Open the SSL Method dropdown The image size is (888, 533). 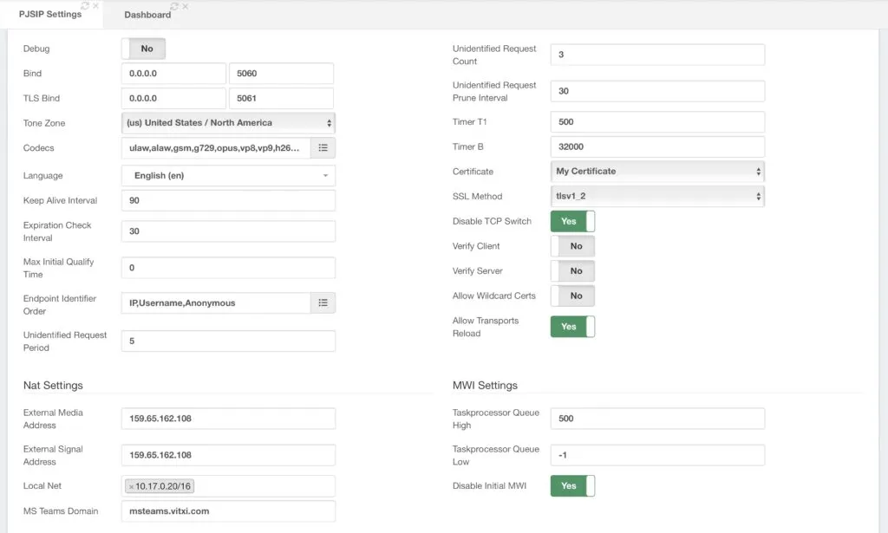(x=657, y=197)
